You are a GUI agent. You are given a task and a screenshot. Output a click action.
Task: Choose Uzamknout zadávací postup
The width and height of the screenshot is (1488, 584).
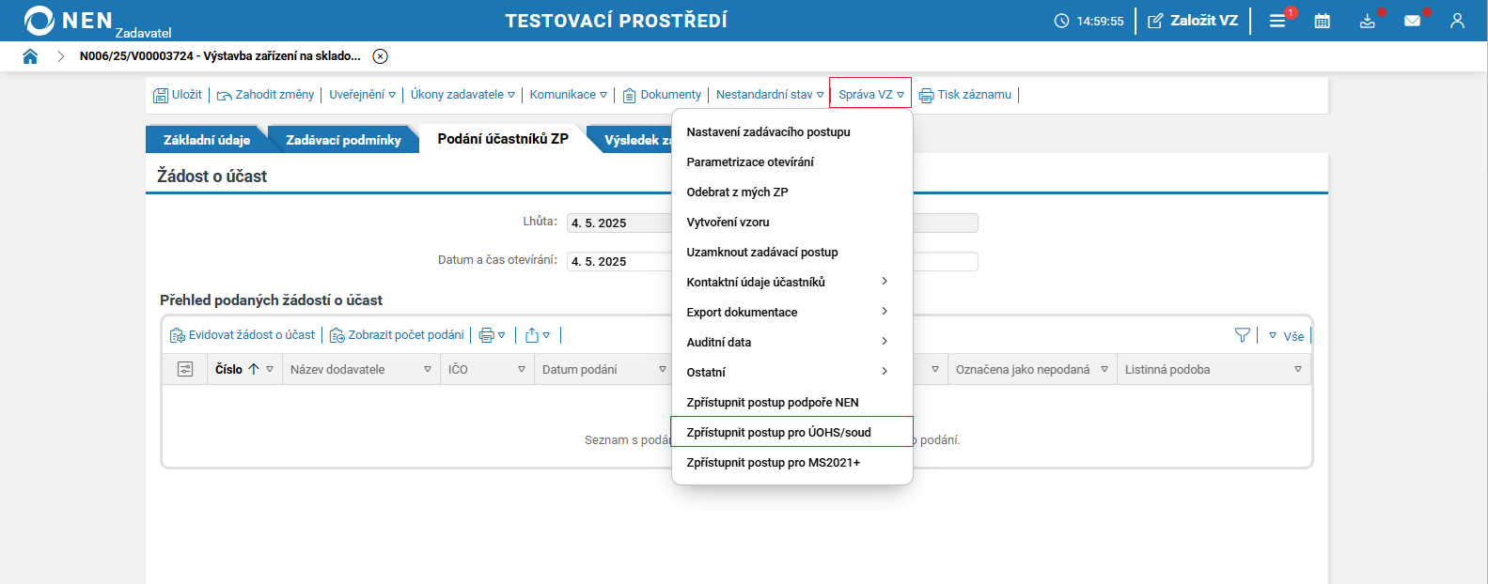click(792, 253)
